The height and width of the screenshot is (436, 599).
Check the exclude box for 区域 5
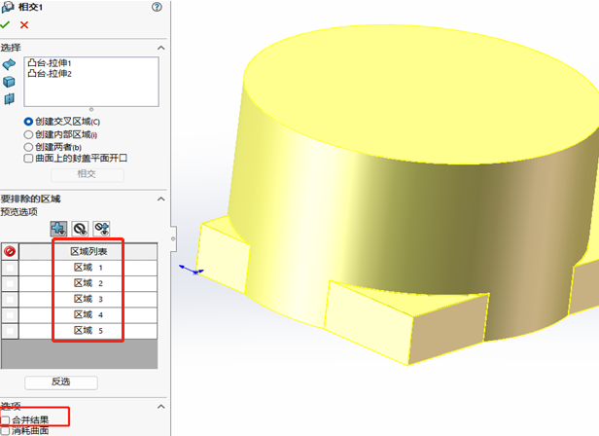[x=10, y=331]
